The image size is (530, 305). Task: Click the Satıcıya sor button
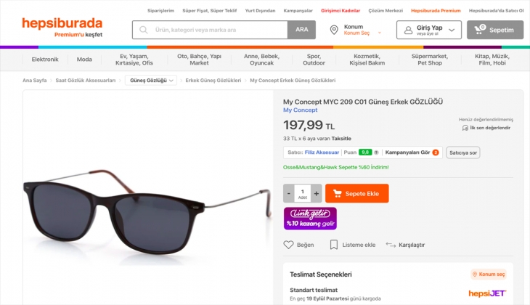coord(462,152)
